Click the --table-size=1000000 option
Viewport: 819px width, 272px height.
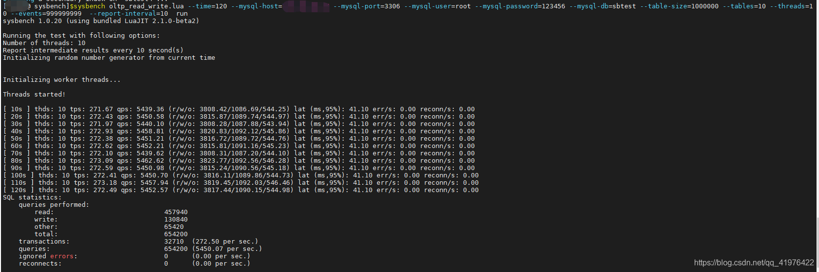[x=679, y=6]
